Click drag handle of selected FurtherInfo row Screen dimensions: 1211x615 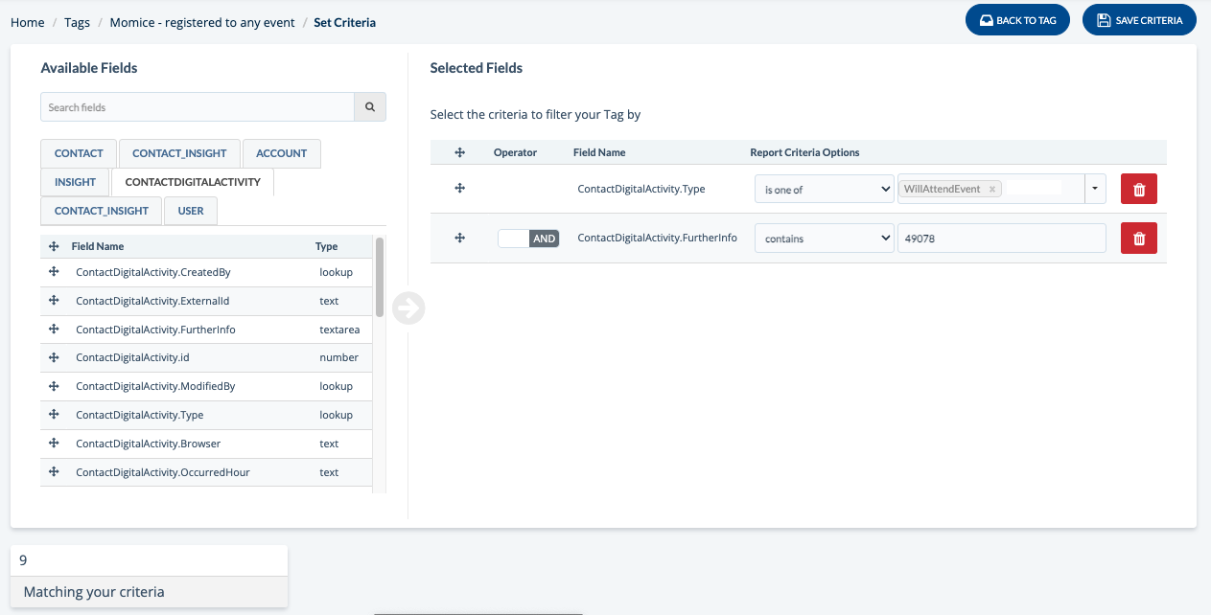pos(459,239)
